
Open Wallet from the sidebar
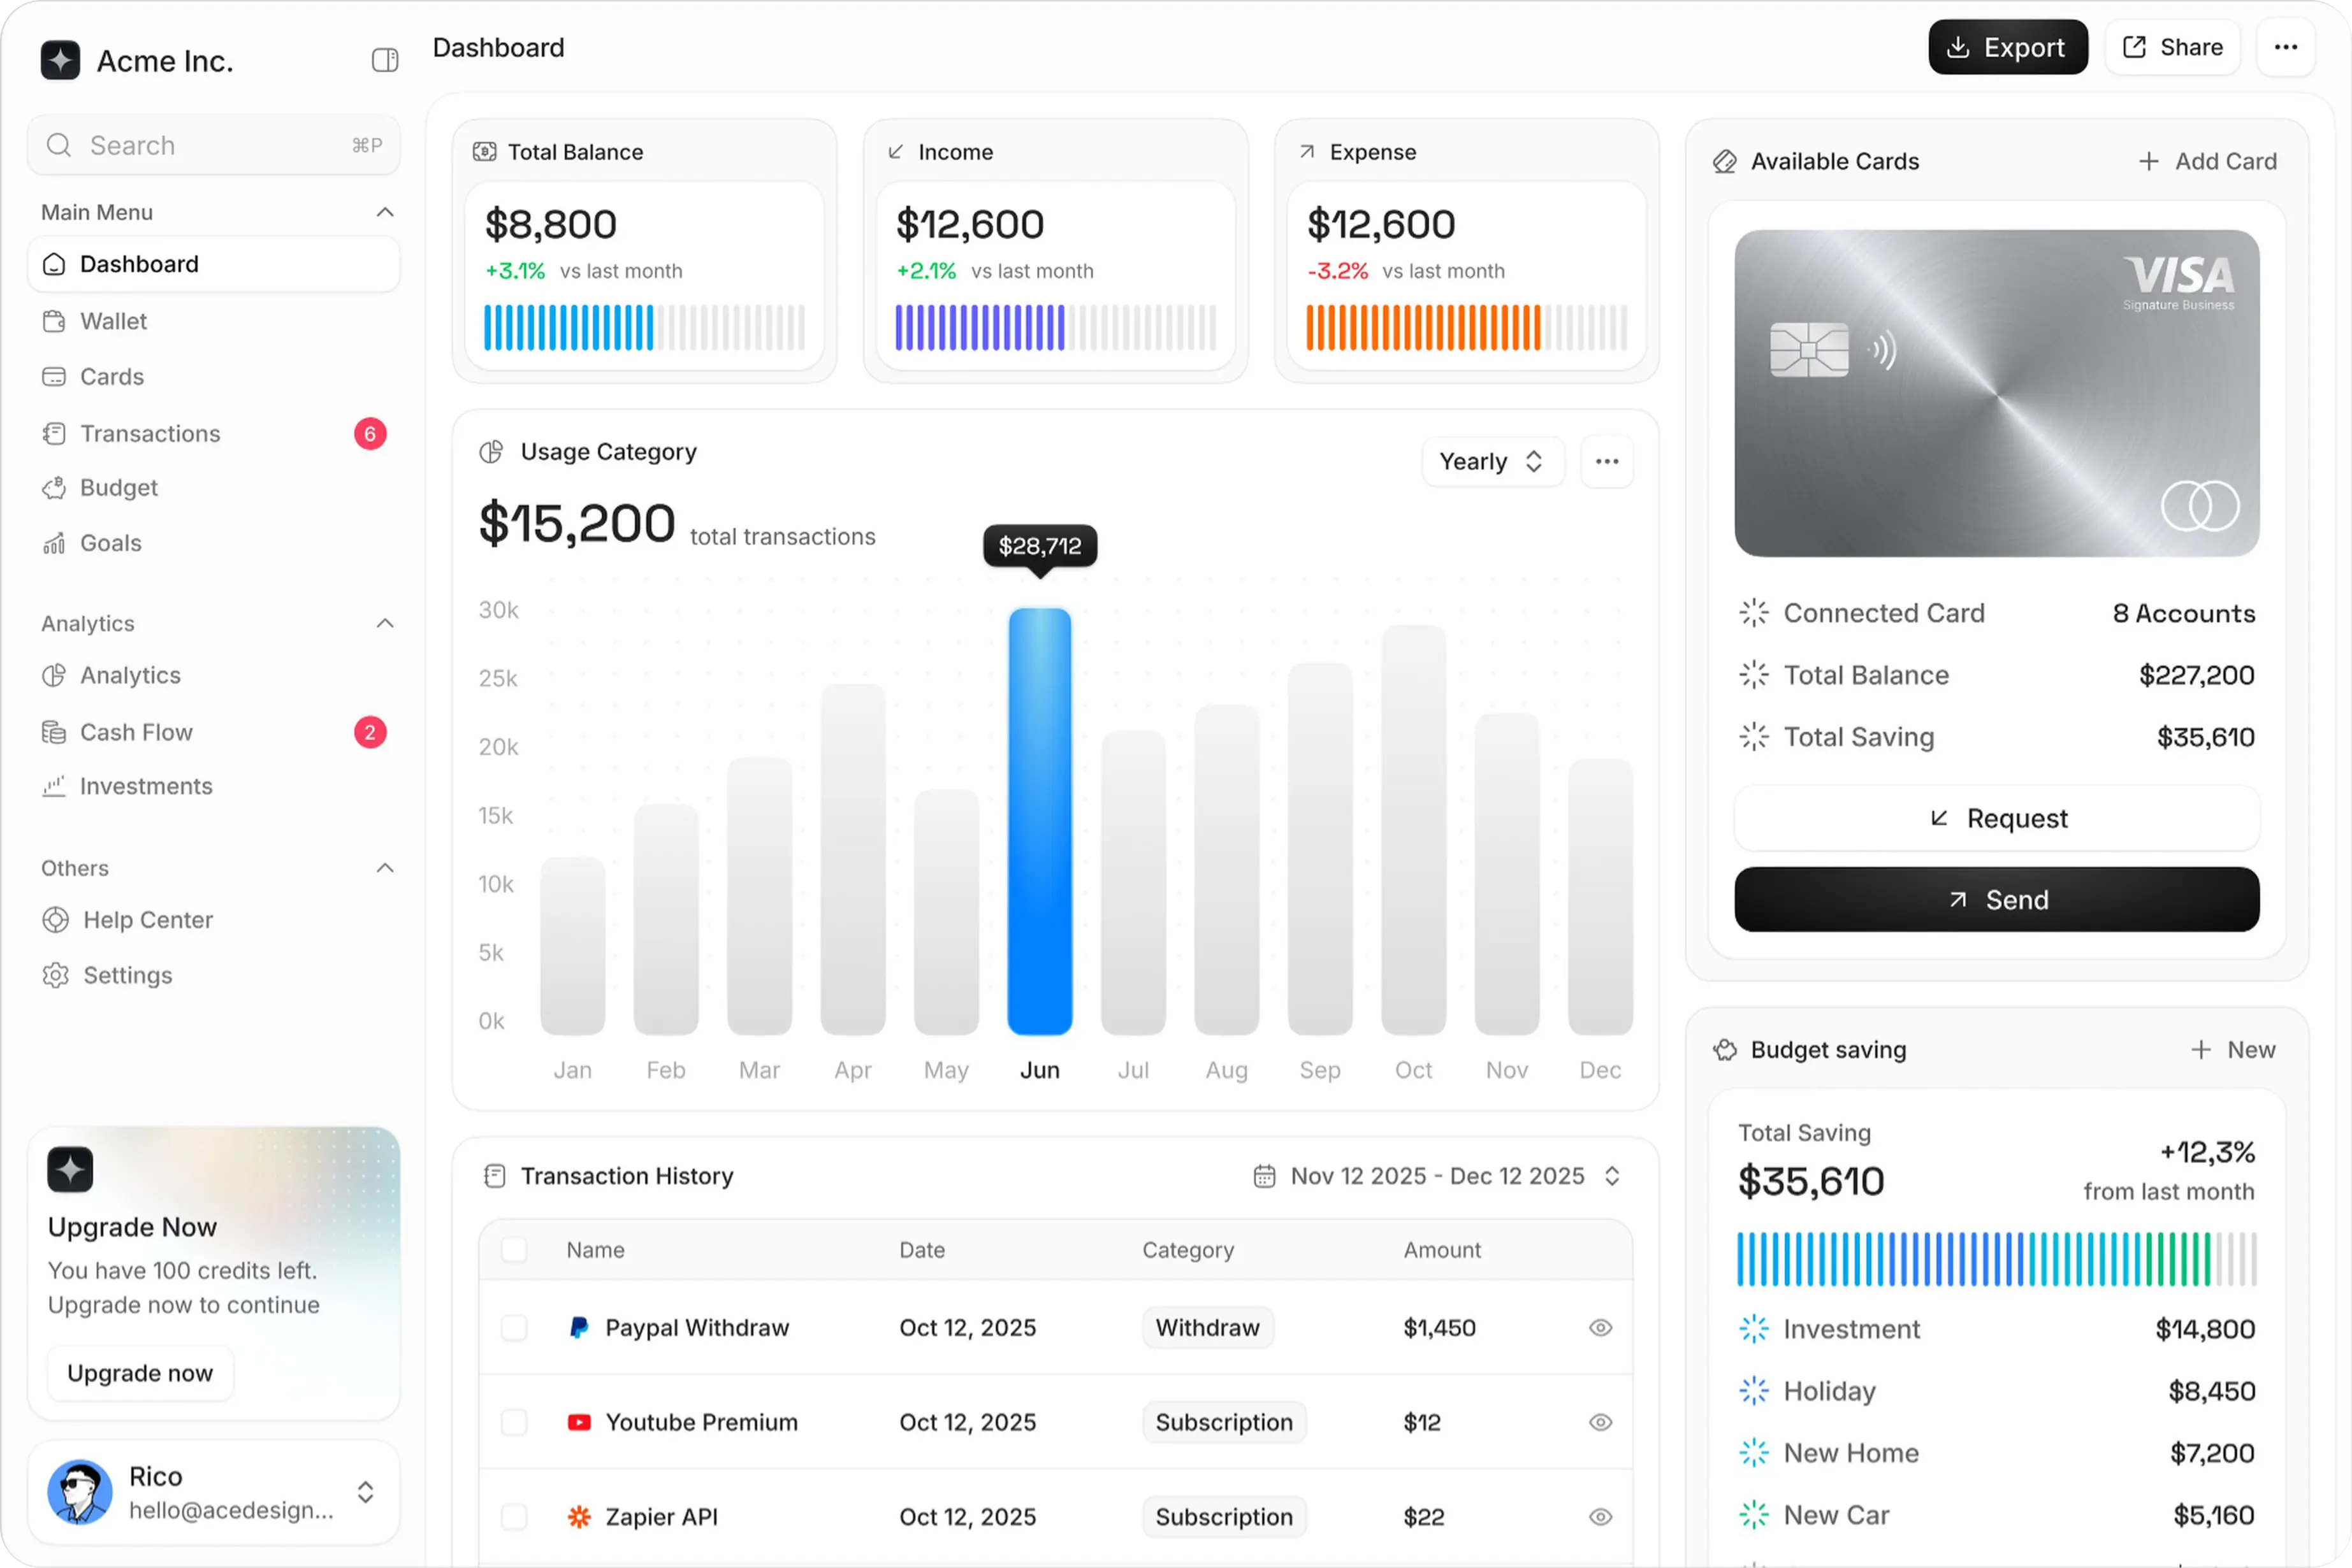(213, 321)
